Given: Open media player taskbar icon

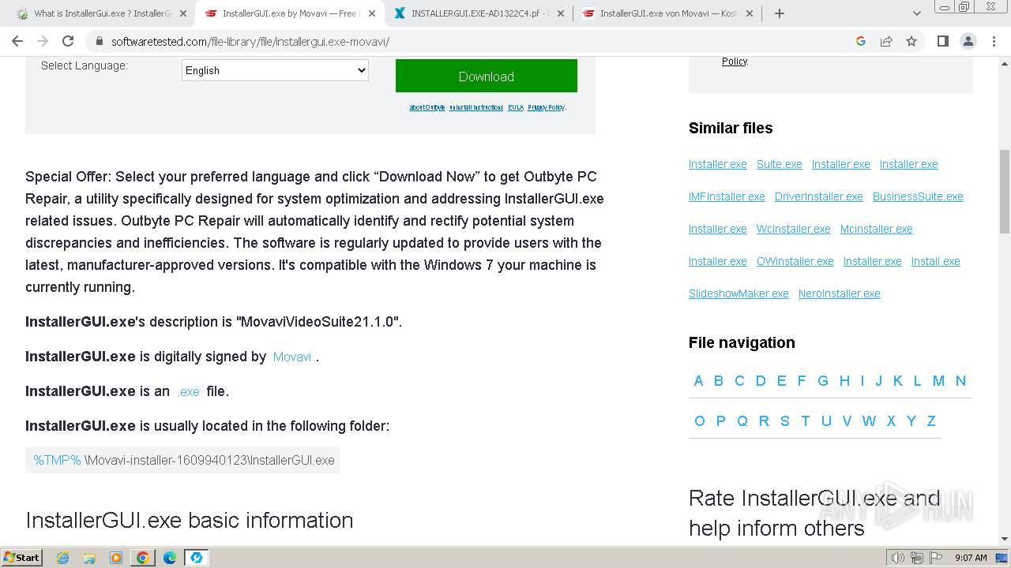Looking at the screenshot, I should pyautogui.click(x=116, y=558).
